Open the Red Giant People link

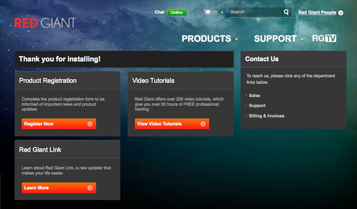tap(317, 13)
